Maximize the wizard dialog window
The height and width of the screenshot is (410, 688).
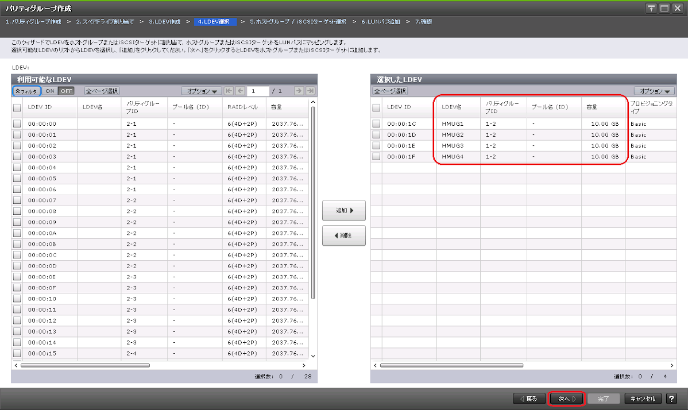664,8
